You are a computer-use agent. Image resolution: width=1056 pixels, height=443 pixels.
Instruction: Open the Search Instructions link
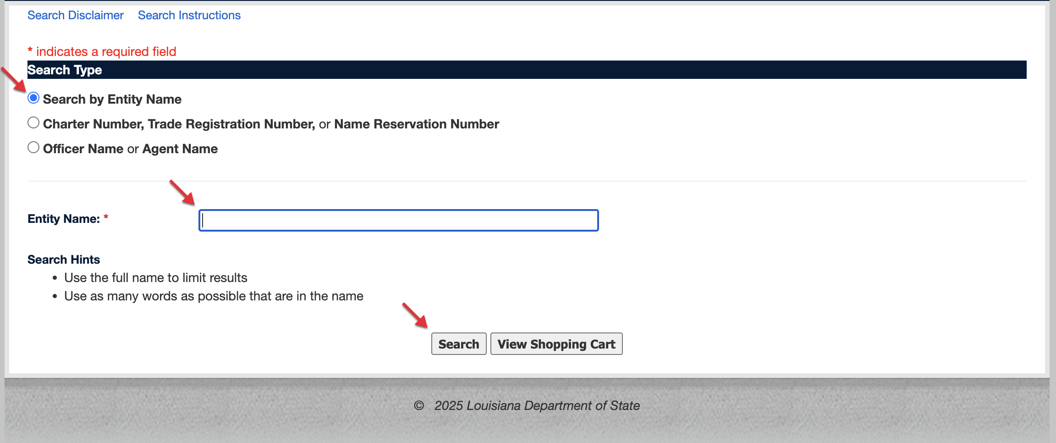189,15
